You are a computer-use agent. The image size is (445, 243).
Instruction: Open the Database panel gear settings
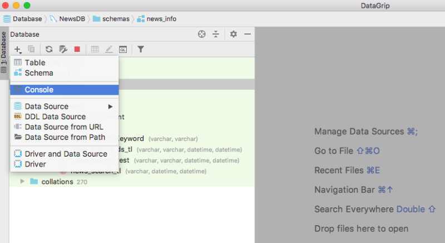click(233, 34)
